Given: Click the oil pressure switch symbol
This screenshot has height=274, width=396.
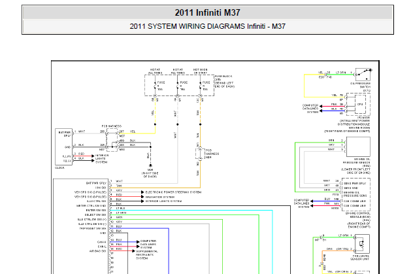Looking at the screenshot, I should pyautogui.click(x=363, y=74).
